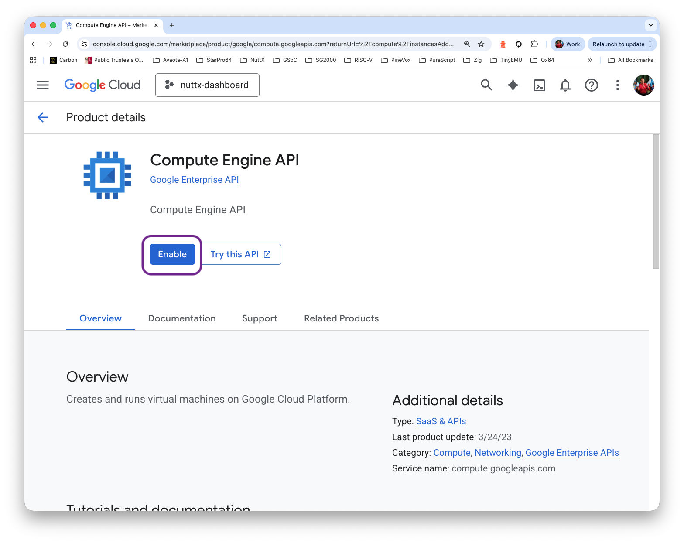
Task: Open the Public Trustee's bookmark
Action: click(x=114, y=60)
